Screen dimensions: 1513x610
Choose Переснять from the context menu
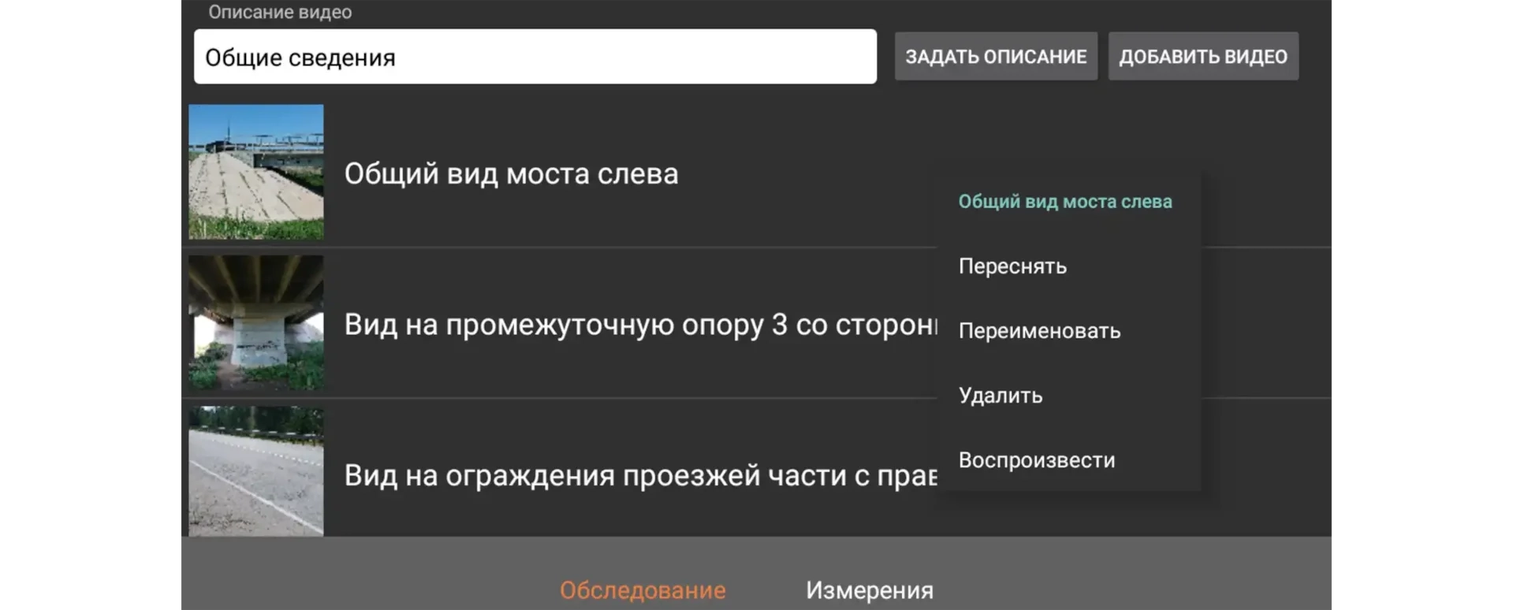click(1012, 266)
